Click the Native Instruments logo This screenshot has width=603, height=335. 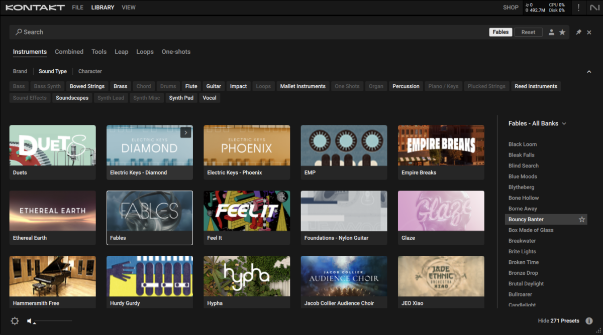(594, 8)
